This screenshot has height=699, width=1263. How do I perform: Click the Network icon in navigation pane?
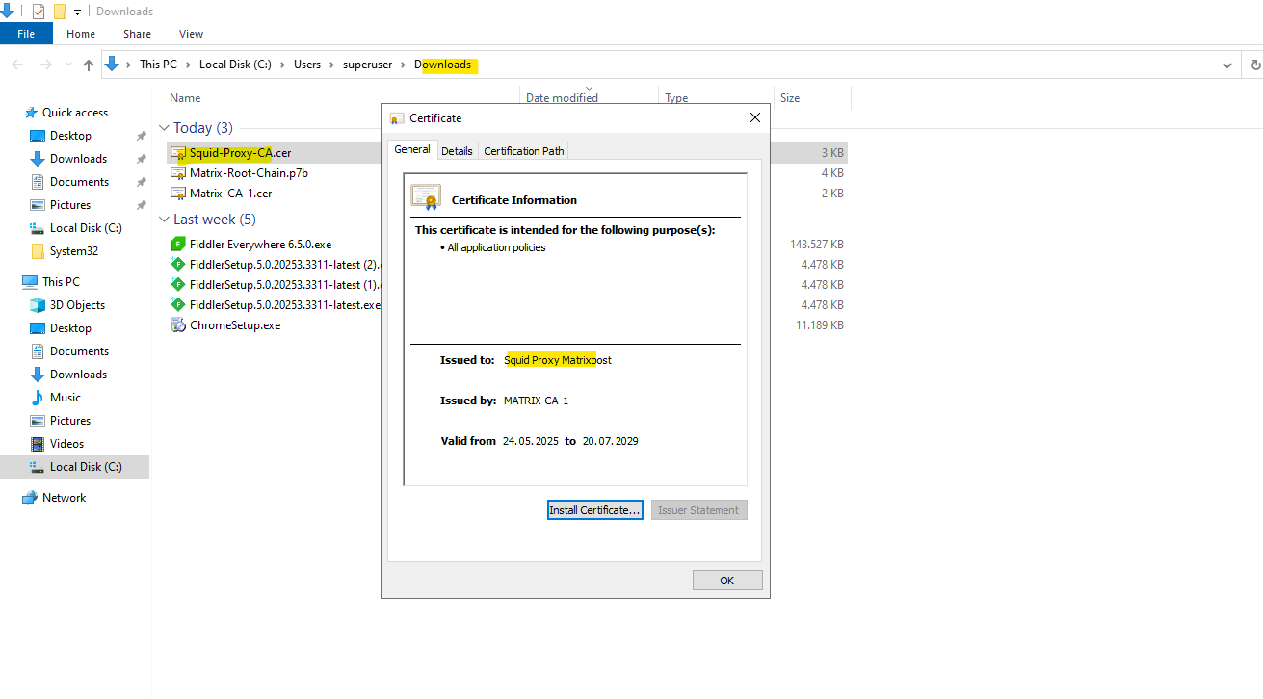[30, 498]
